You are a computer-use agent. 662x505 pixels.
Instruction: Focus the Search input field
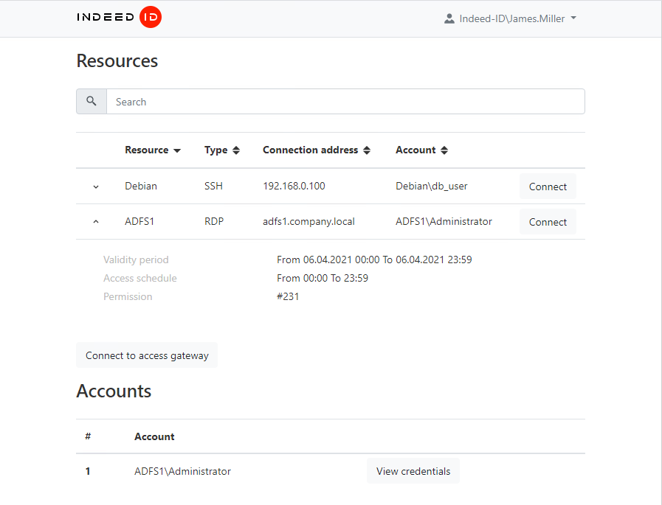345,102
